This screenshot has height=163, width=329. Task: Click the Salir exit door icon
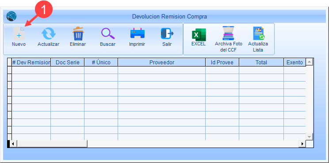point(167,33)
